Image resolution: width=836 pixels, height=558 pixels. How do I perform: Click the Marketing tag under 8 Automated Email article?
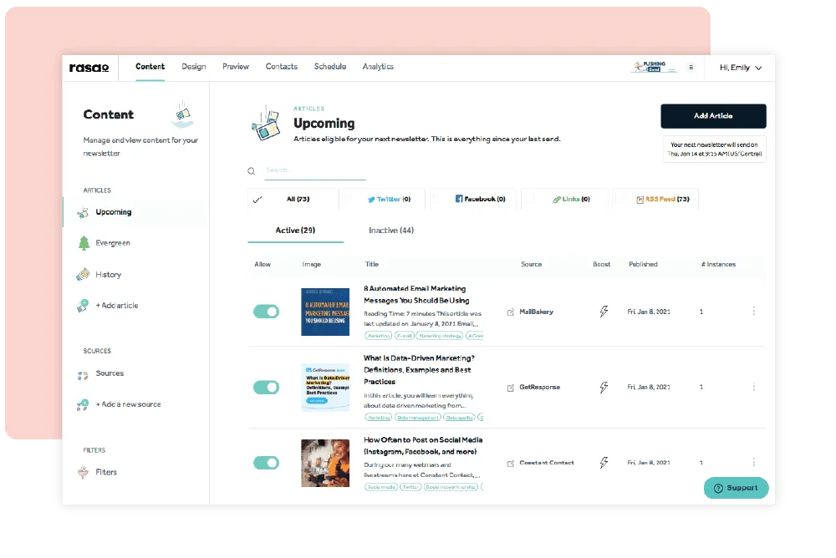click(378, 336)
